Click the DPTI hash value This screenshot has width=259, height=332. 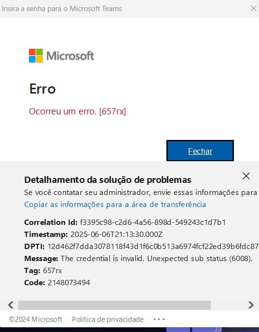pyautogui.click(x=153, y=247)
